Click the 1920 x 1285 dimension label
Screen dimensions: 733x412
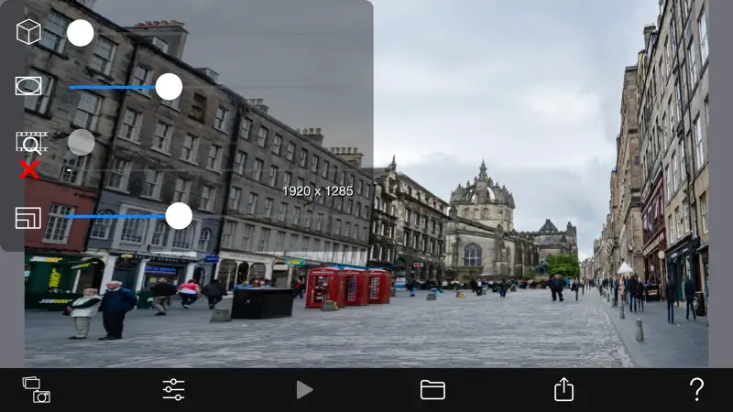coord(318,191)
